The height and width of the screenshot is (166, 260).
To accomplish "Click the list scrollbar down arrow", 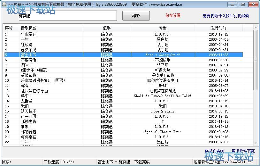I will [256, 143].
